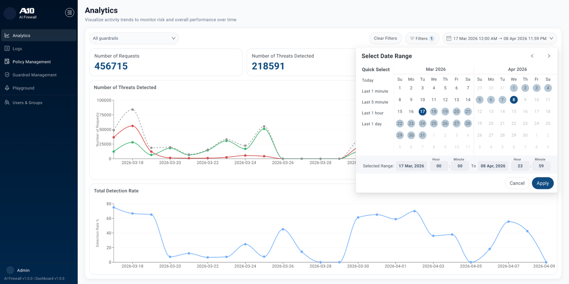This screenshot has height=284, width=569.
Task: Click the Guardrail Management shield icon
Action: coord(7,75)
